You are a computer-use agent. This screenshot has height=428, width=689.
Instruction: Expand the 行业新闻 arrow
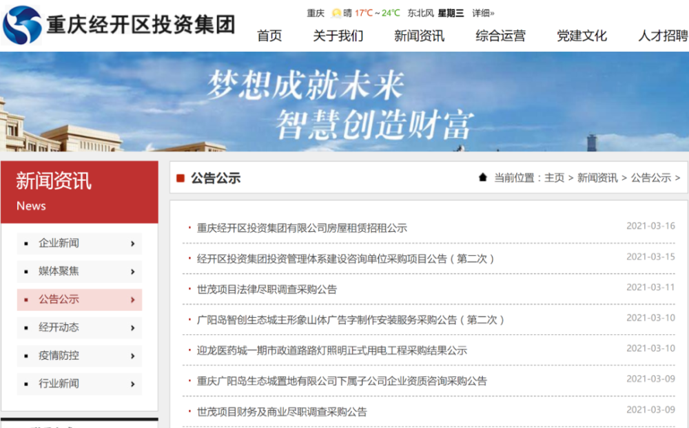click(133, 384)
